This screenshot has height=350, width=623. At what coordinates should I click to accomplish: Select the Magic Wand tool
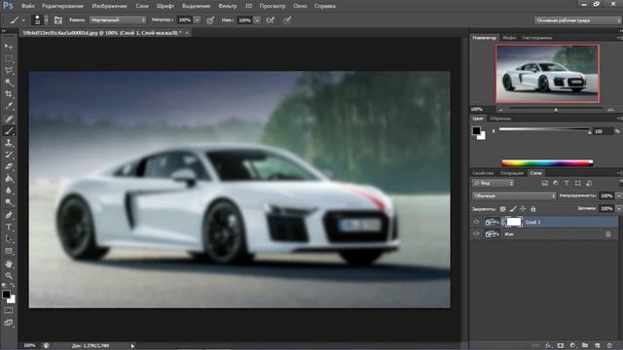[9, 83]
